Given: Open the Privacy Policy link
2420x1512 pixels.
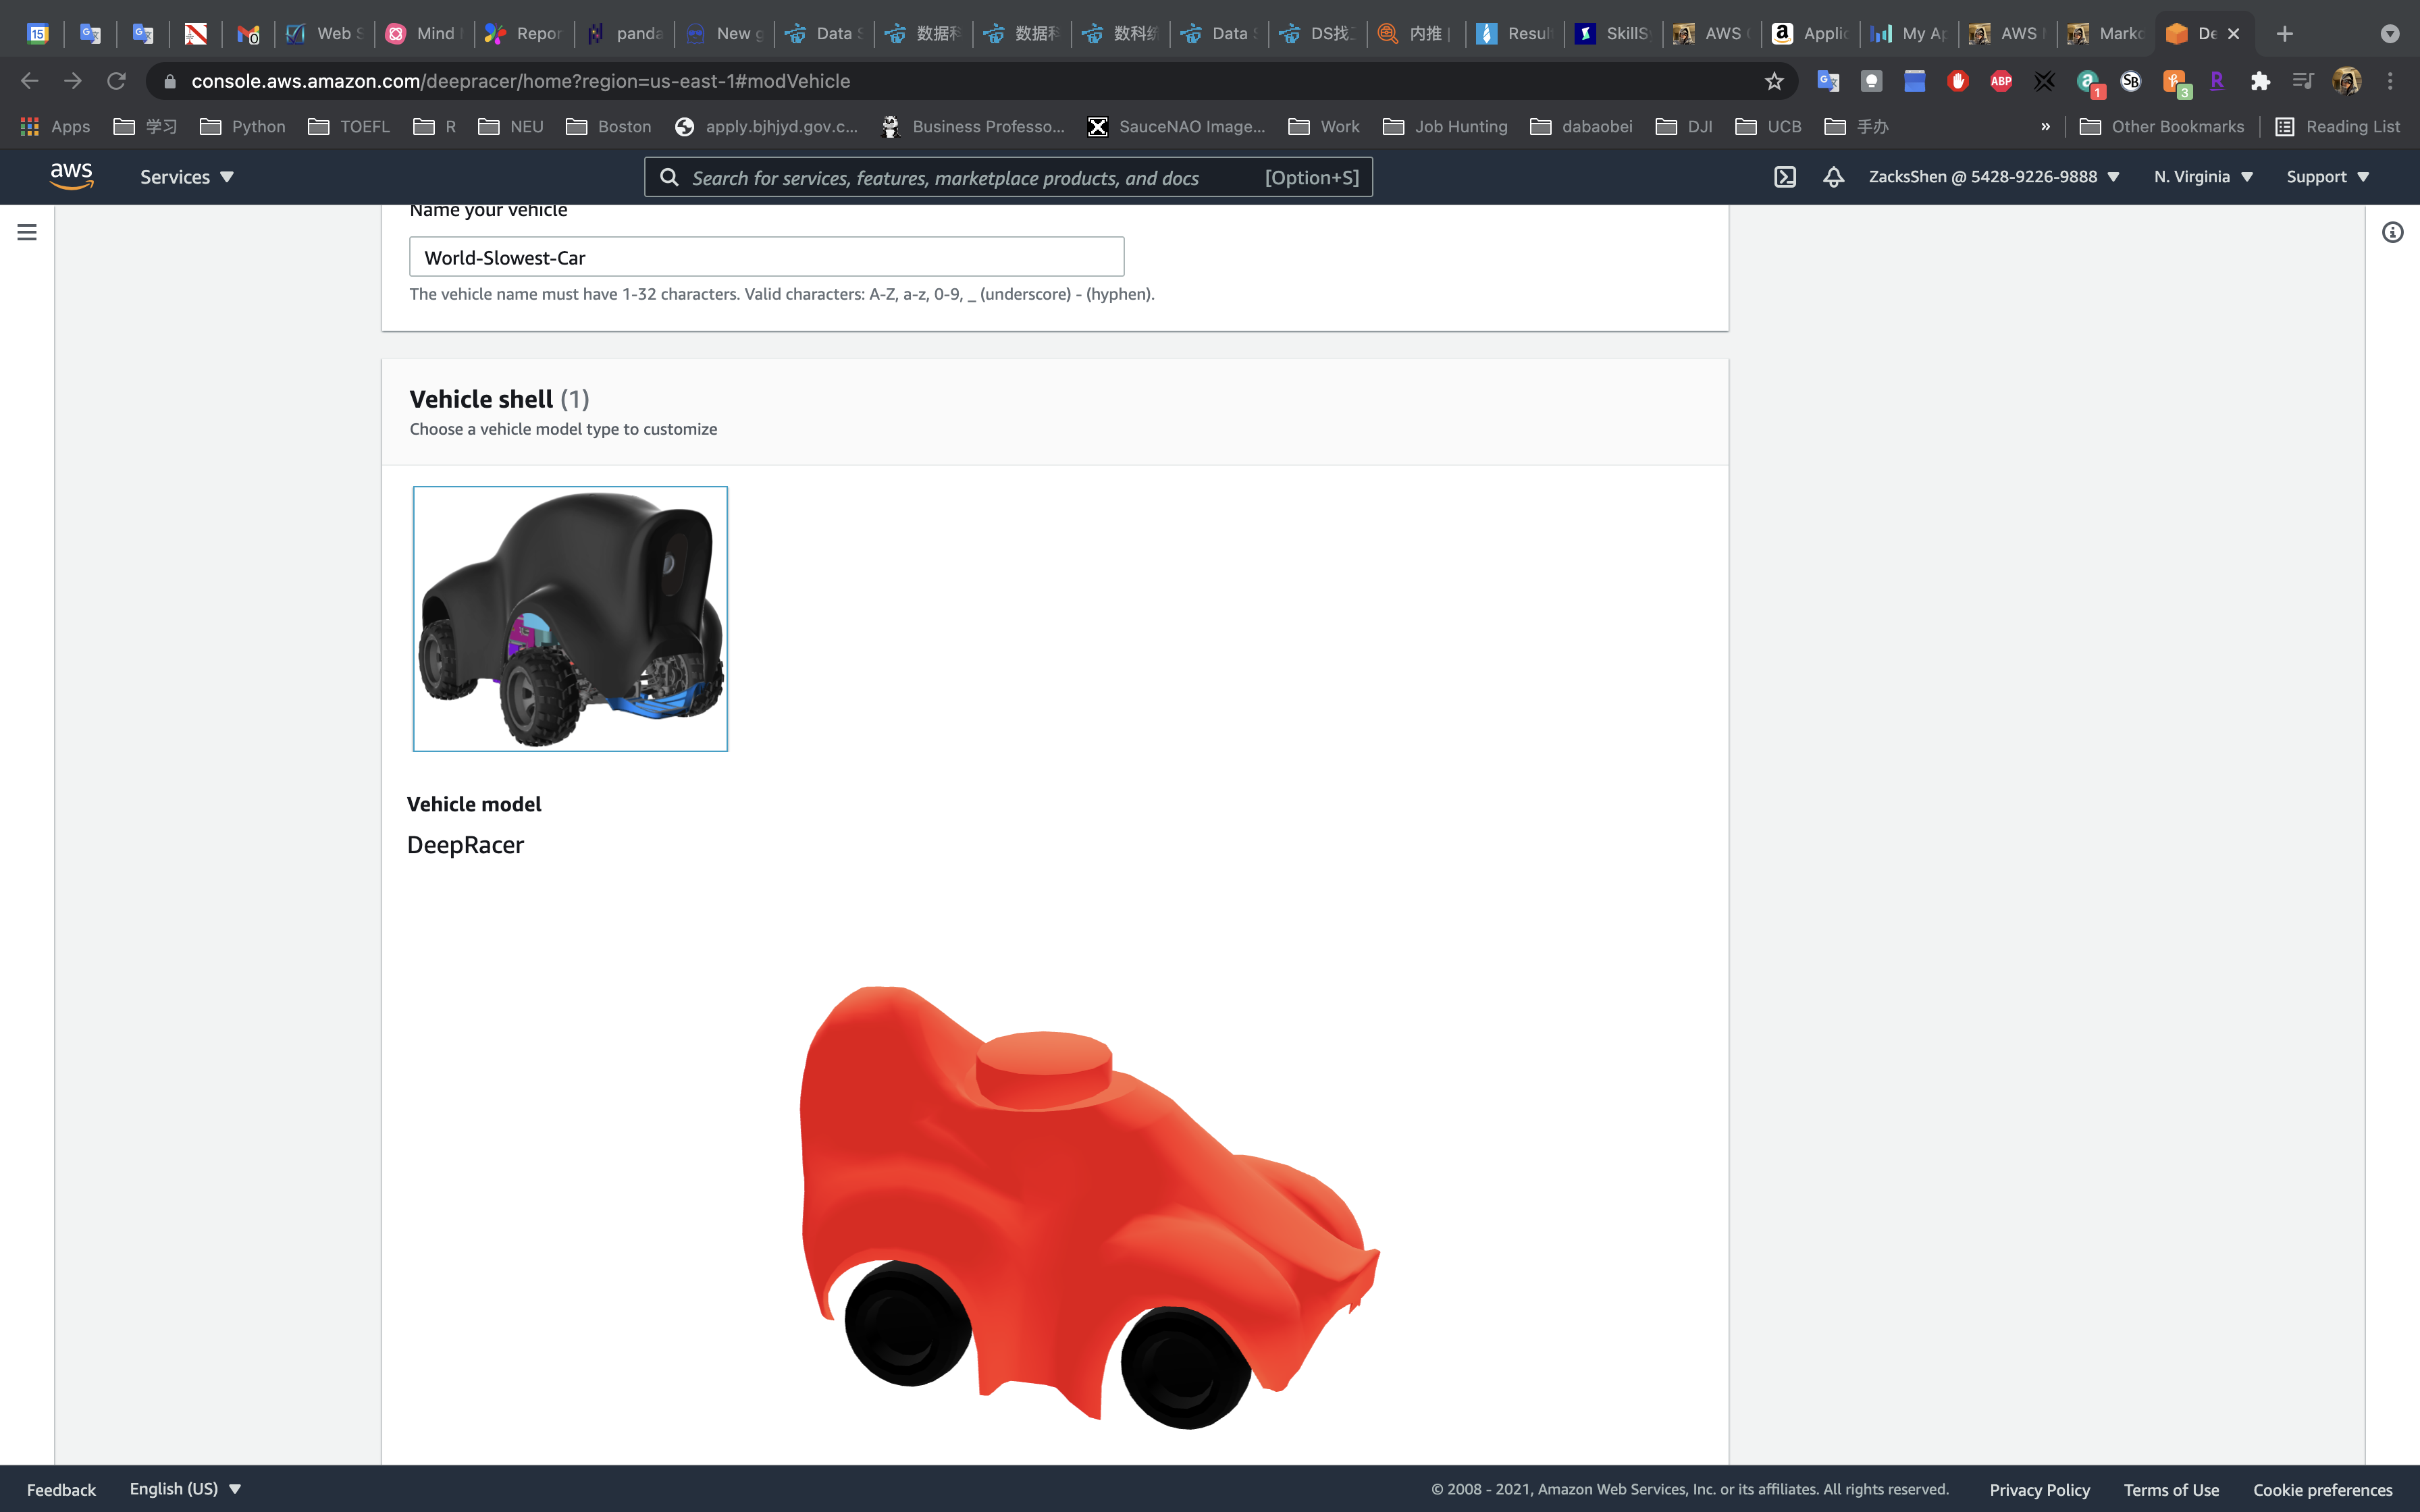Looking at the screenshot, I should 2039,1489.
